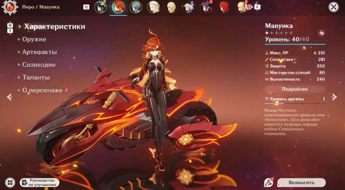Go to previous character with left arrow
This screenshot has height=190, width=345.
[9, 97]
